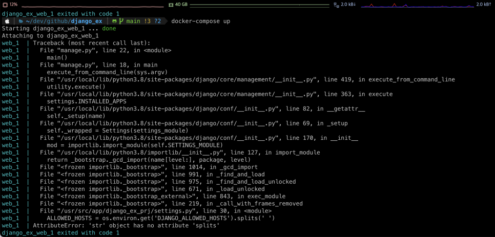Screen dimensions: 495x237
Task: Click the GitHub octocat icon in the prompt
Action: tap(114, 21)
